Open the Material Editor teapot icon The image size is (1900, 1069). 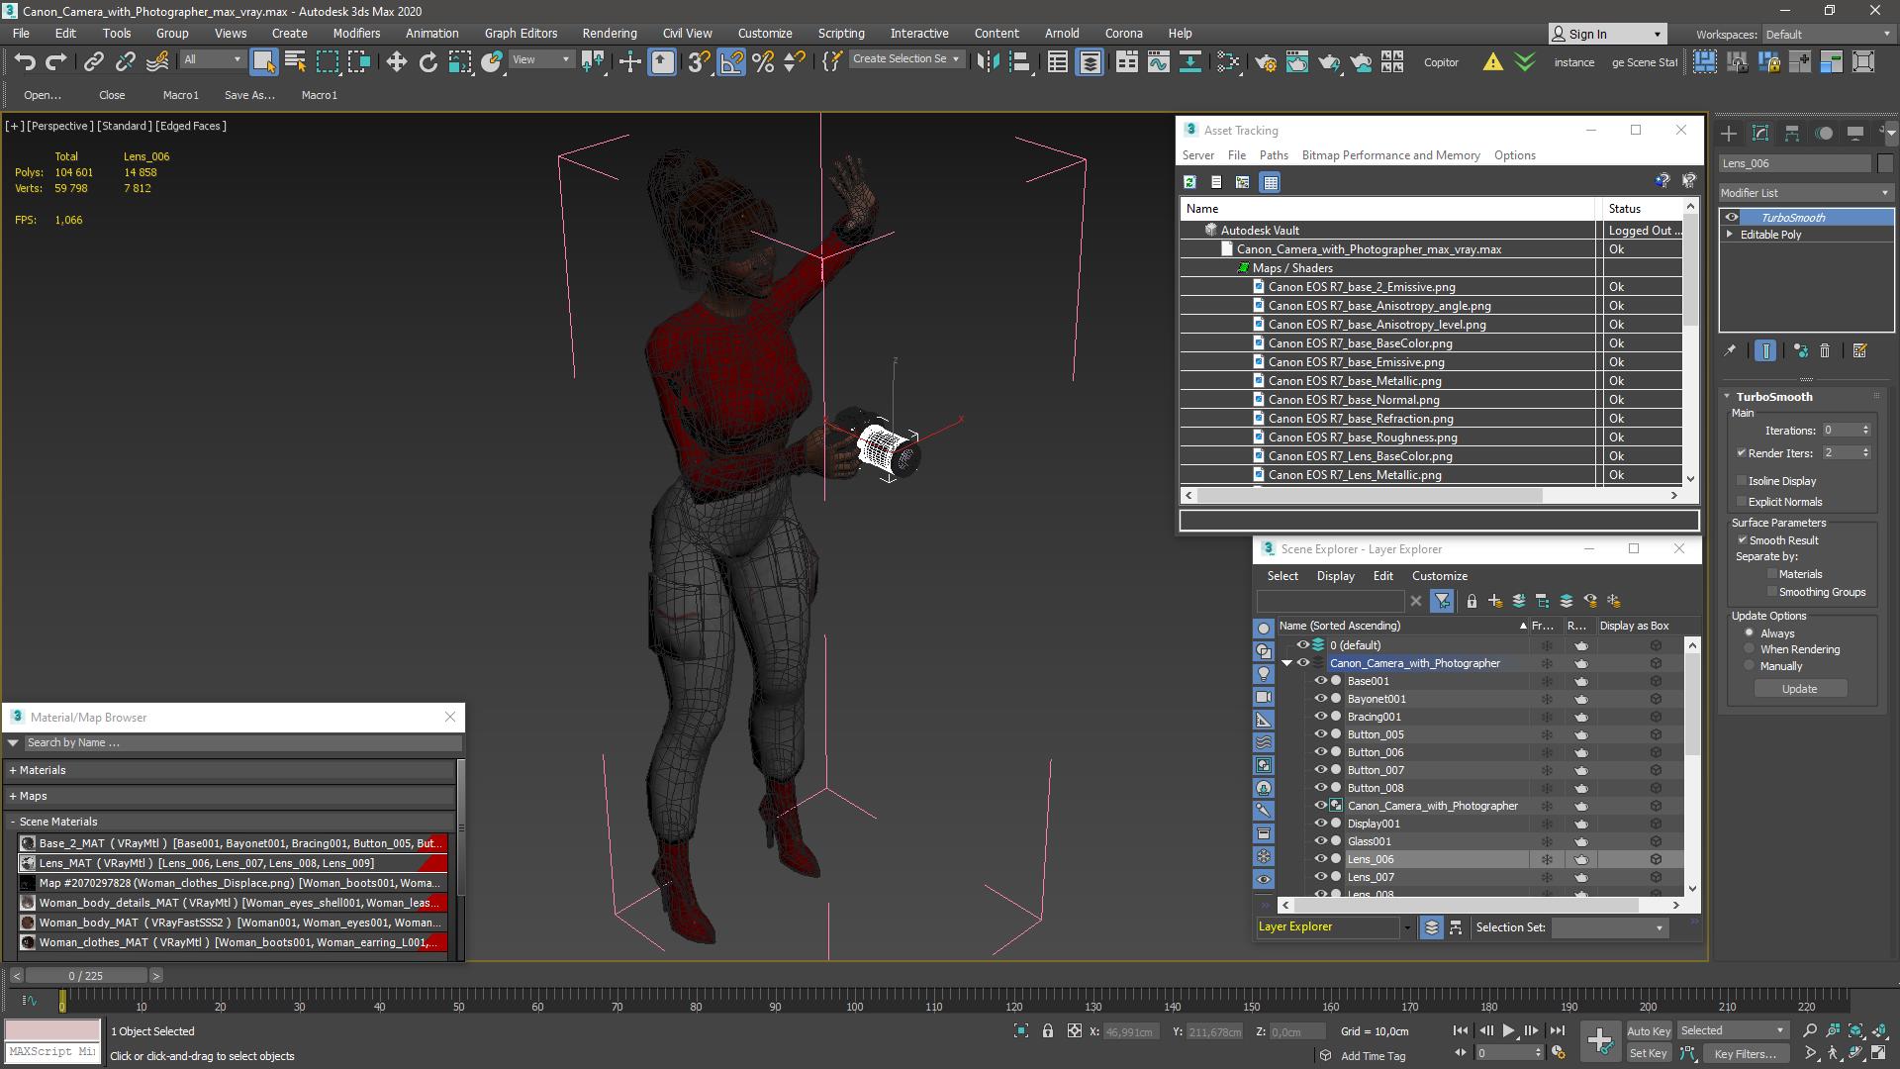[x=1266, y=62]
